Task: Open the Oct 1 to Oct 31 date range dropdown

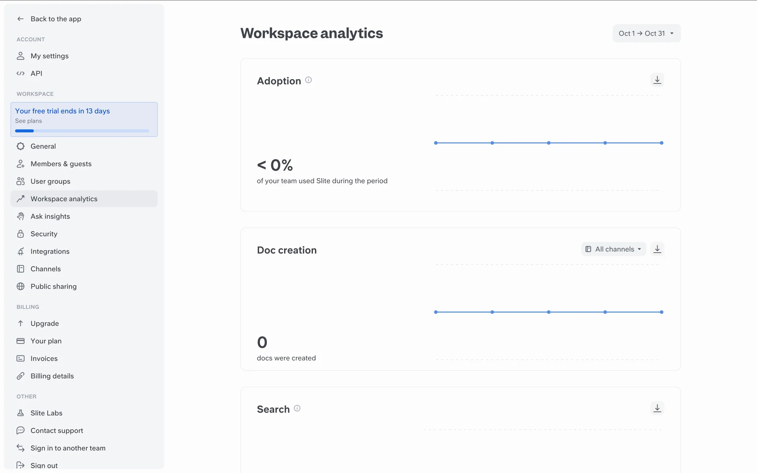Action: point(646,34)
